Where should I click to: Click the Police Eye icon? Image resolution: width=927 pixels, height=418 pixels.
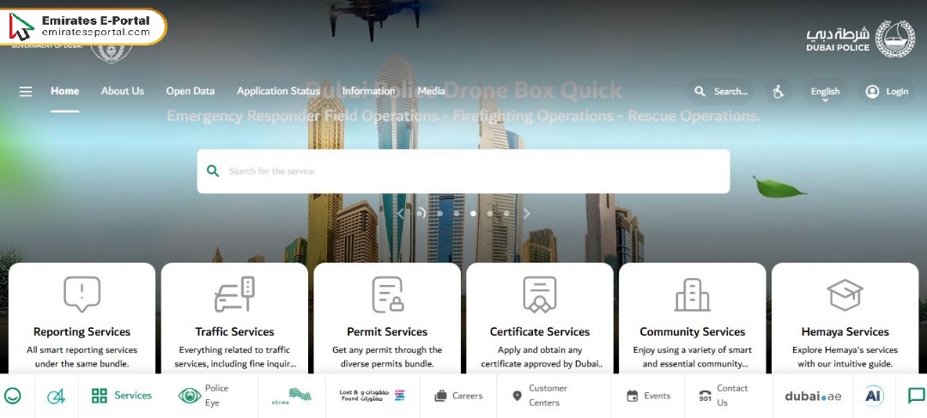point(190,396)
